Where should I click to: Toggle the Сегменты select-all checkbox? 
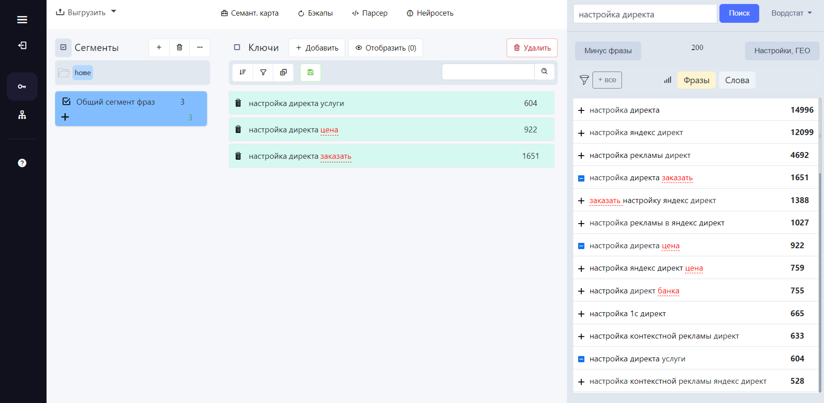(x=63, y=47)
